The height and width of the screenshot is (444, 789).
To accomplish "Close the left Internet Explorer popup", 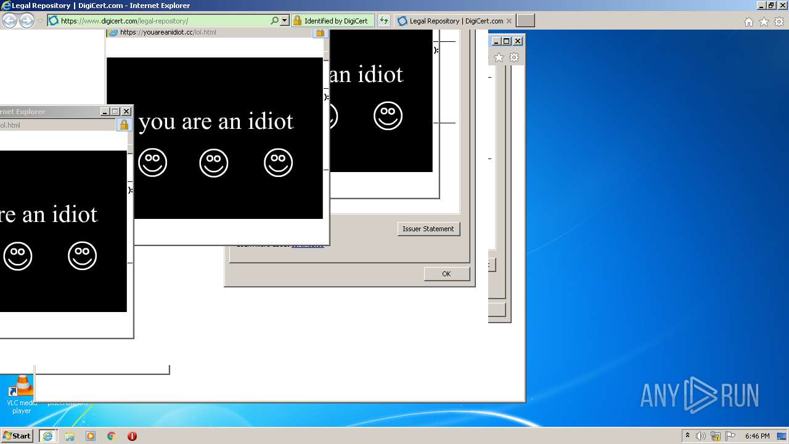I will [x=126, y=112].
